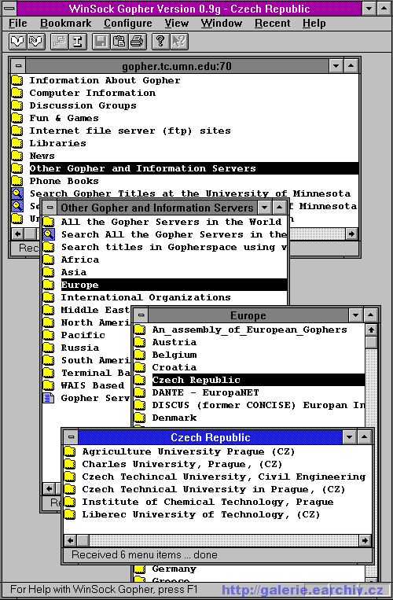Click folder icon next to Africa
Viewport: 393px width, 600px height.
[x=49, y=260]
